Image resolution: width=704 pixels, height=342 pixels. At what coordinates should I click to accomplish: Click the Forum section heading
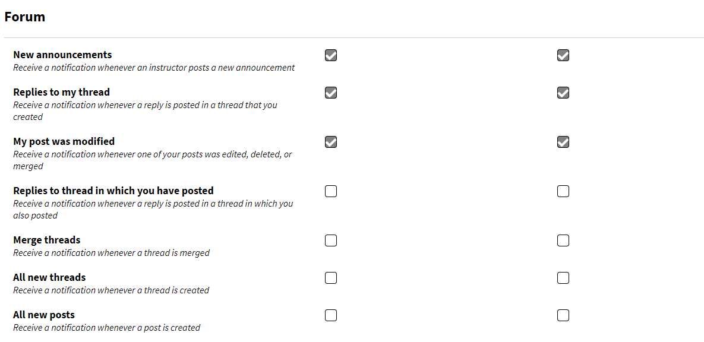pyautogui.click(x=25, y=17)
